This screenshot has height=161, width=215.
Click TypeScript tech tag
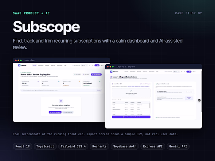tap(45, 146)
